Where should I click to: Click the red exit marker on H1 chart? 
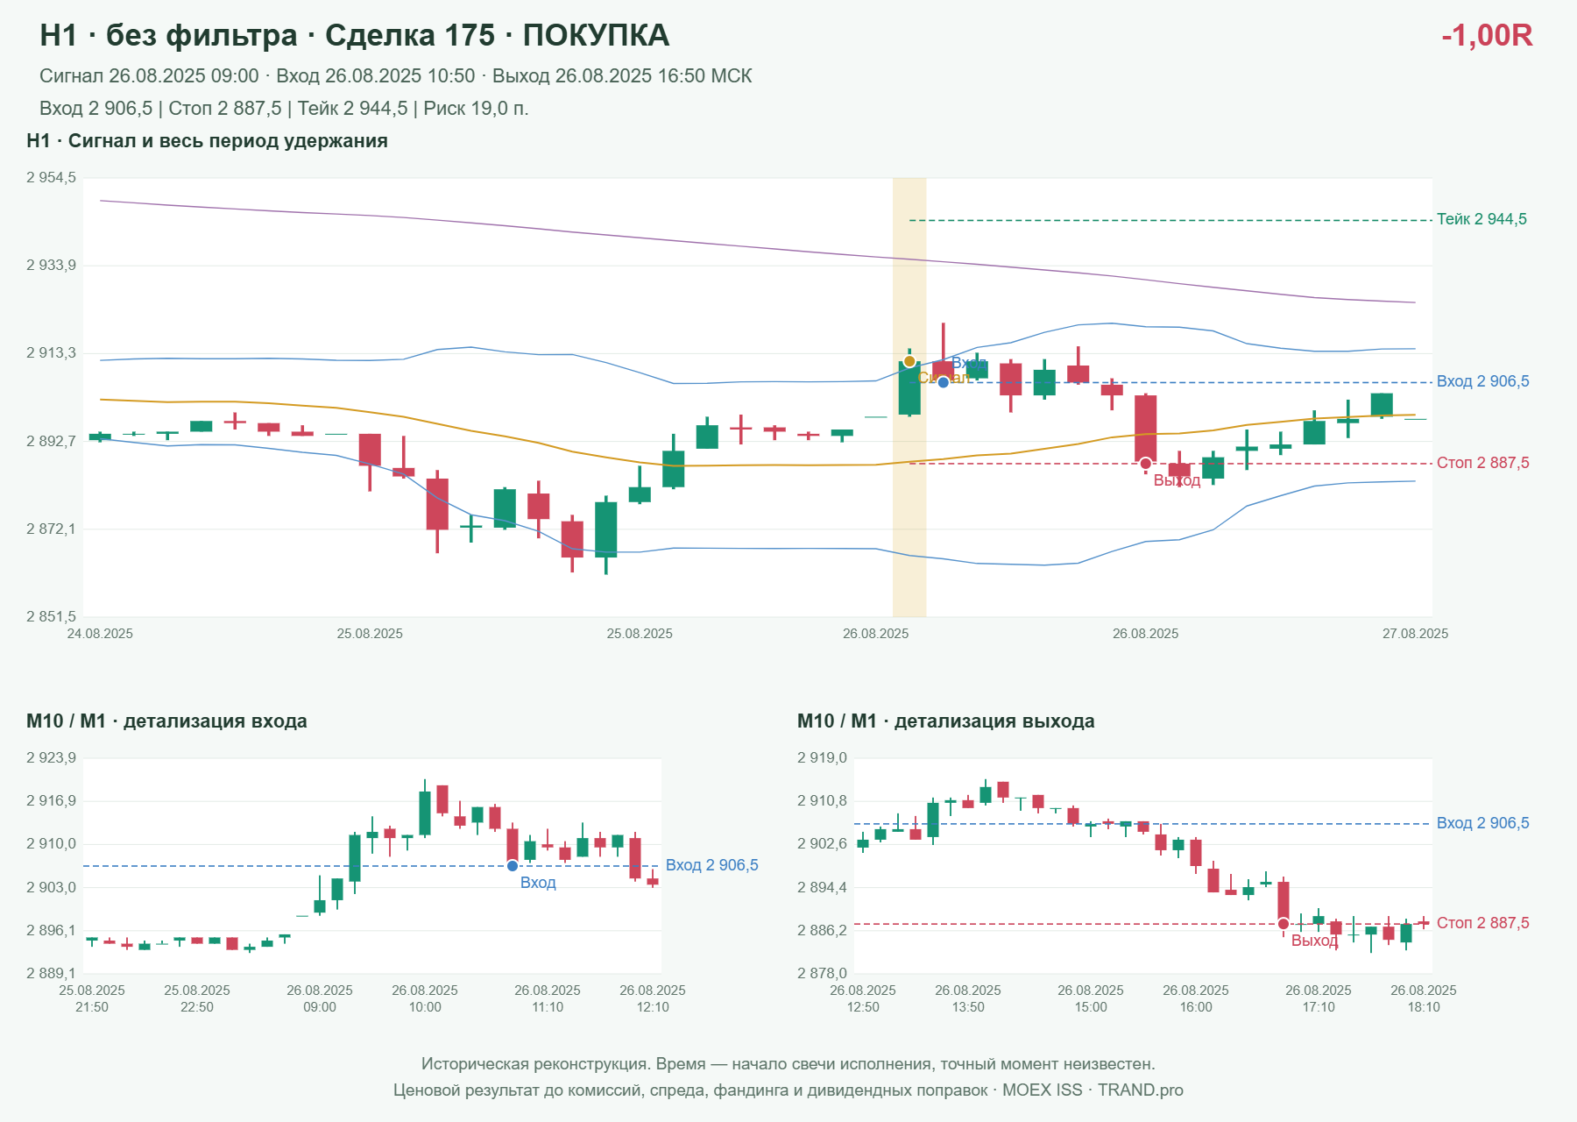1146,464
